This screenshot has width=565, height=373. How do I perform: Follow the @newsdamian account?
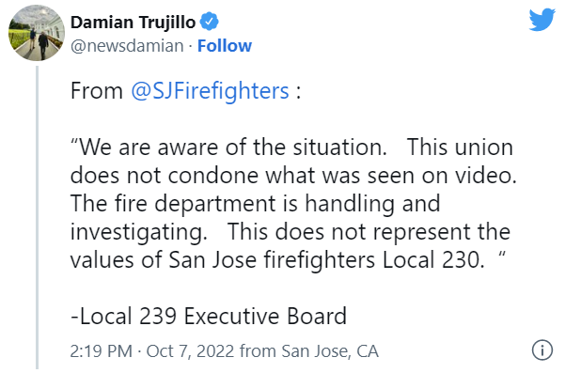(x=225, y=46)
